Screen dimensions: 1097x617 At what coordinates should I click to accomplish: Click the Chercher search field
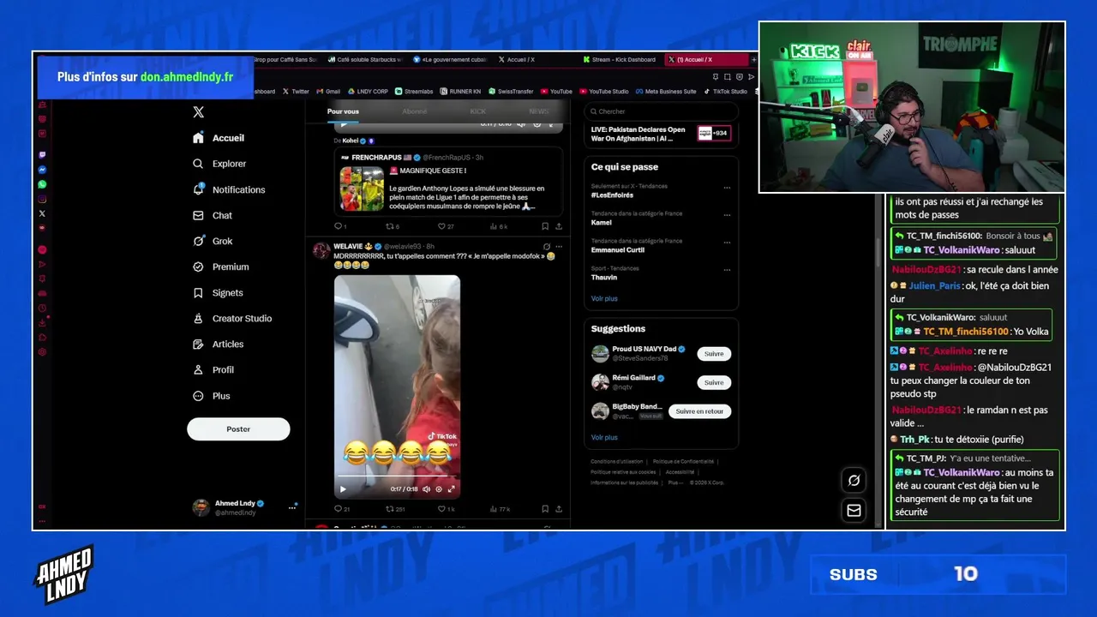pyautogui.click(x=661, y=111)
